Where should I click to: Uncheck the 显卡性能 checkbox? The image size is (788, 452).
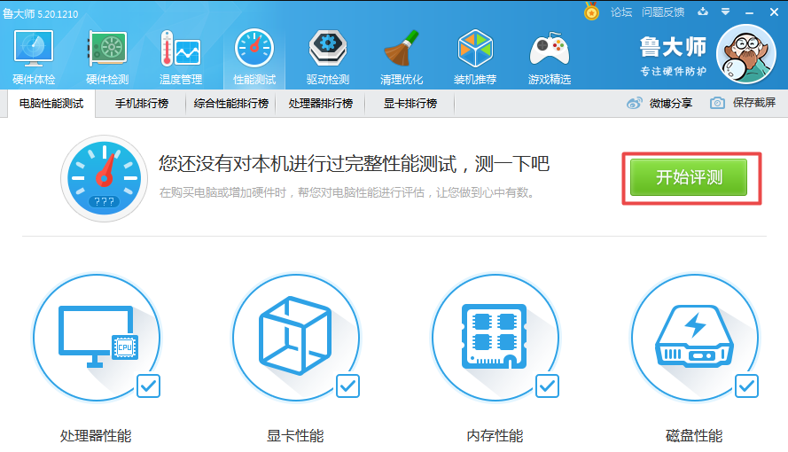[x=347, y=386]
